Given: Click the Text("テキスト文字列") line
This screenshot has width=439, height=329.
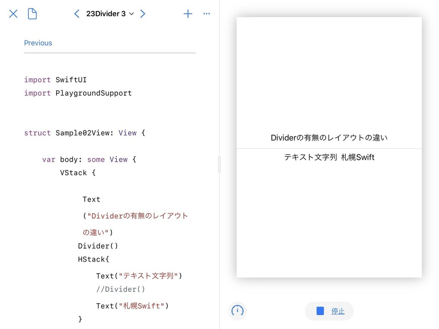Looking at the screenshot, I should (x=139, y=276).
